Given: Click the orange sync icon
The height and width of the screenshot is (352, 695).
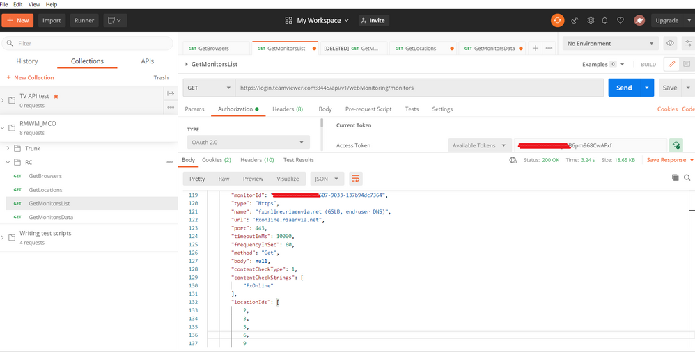Looking at the screenshot, I should pos(558,20).
